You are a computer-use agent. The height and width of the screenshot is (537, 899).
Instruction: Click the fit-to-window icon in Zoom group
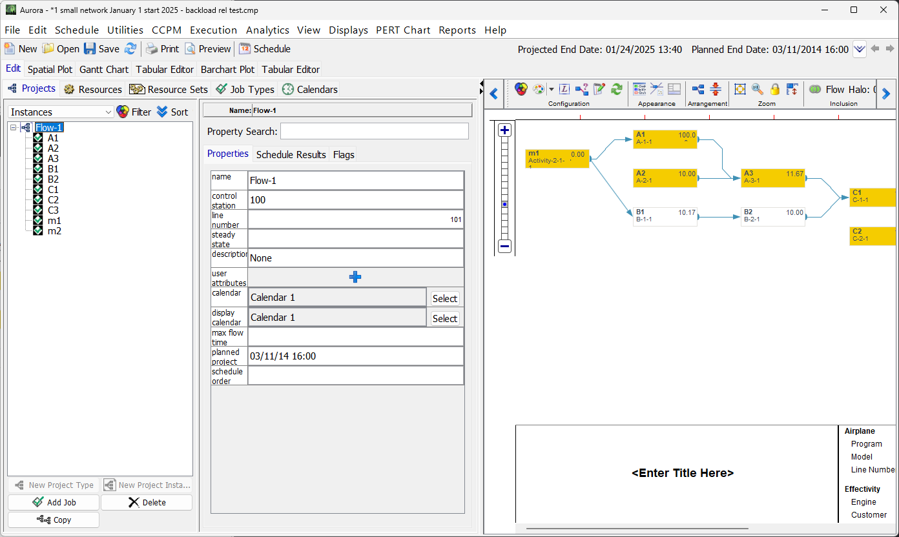coord(740,89)
